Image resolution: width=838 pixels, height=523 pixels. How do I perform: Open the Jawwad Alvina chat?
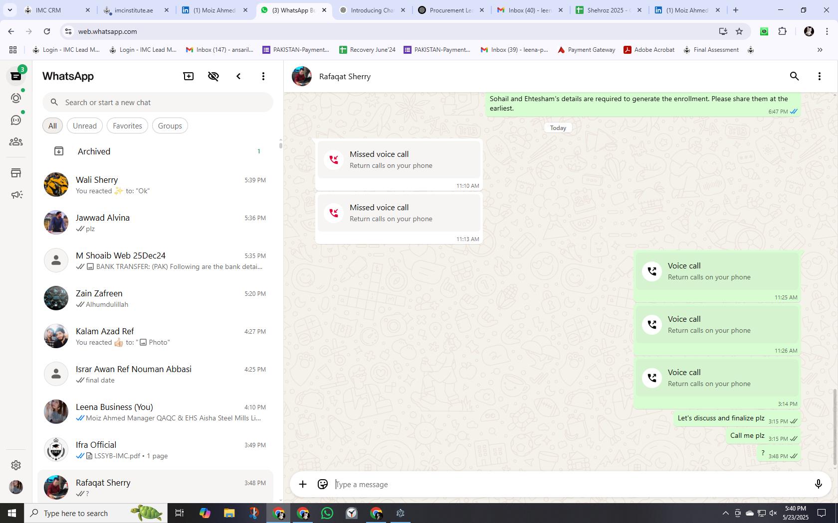coord(156,223)
